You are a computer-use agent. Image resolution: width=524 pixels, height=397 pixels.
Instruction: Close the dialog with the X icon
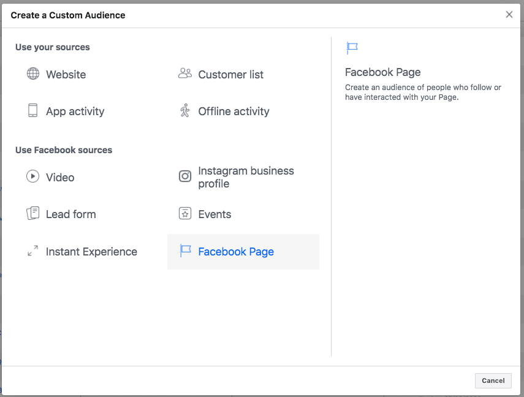pos(509,14)
